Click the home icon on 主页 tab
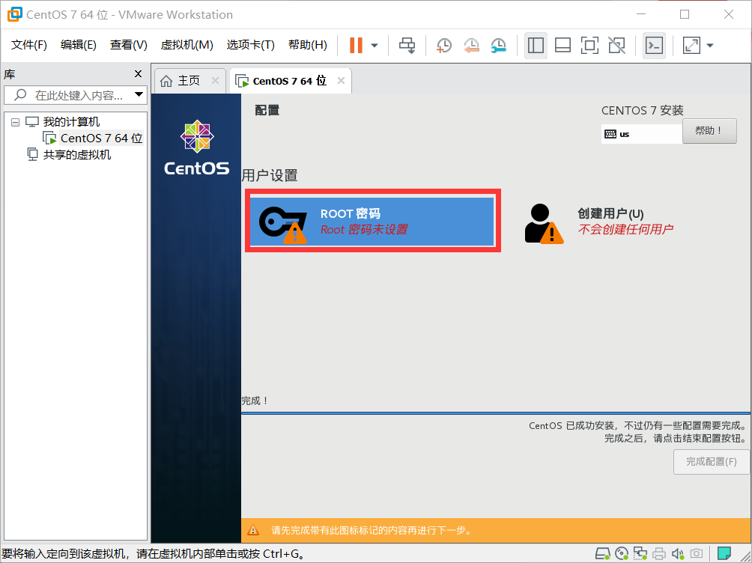Screen dimensions: 752x563 click(x=166, y=81)
